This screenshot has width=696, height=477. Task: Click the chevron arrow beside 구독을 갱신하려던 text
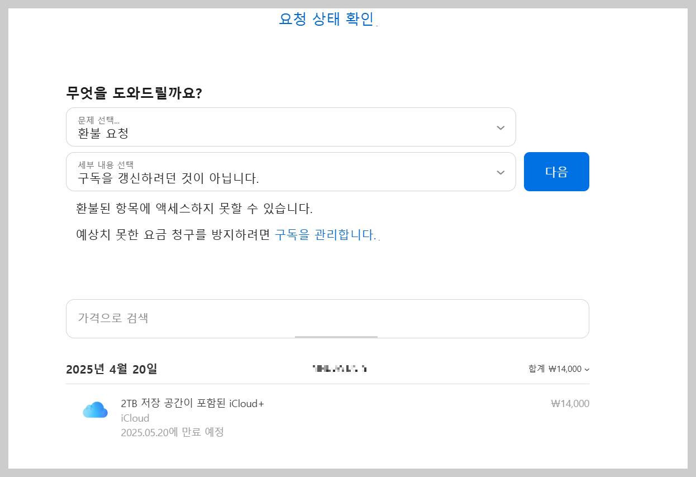(500, 172)
